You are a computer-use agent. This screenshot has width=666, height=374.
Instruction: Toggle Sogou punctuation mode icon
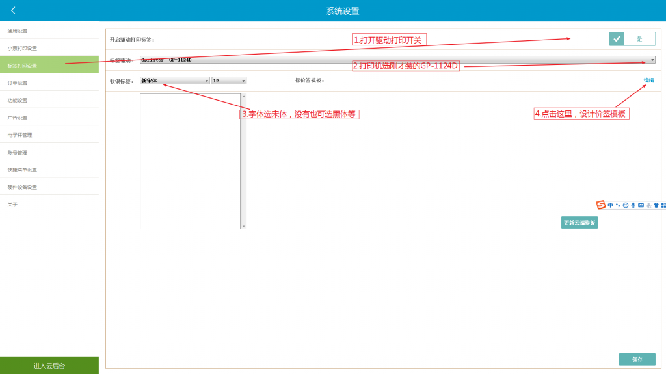pyautogui.click(x=618, y=205)
